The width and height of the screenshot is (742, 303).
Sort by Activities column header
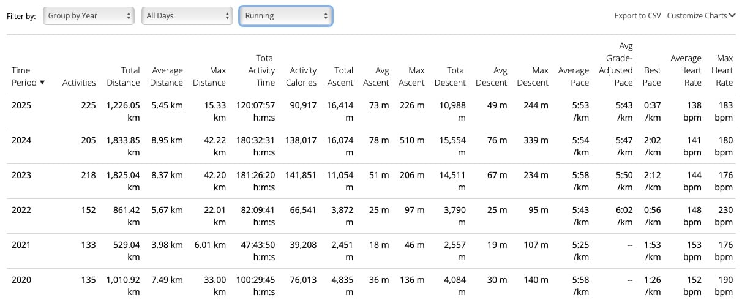[x=79, y=83]
